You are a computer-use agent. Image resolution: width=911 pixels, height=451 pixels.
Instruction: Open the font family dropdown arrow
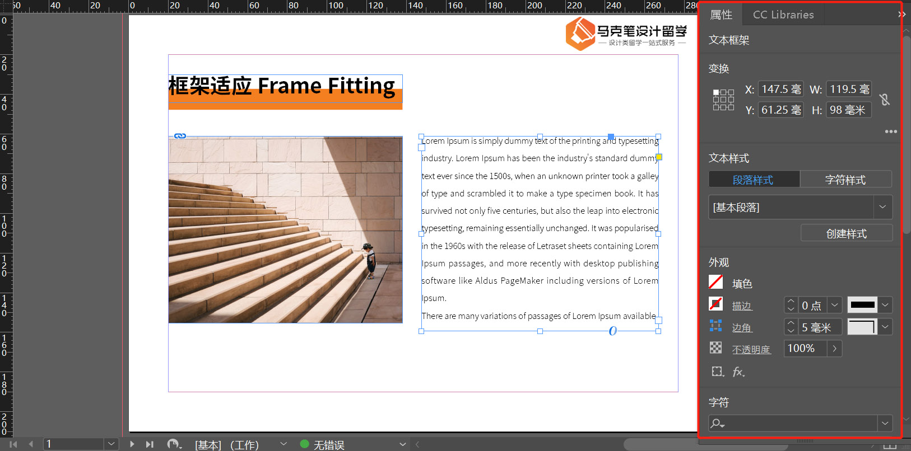pyautogui.click(x=885, y=423)
